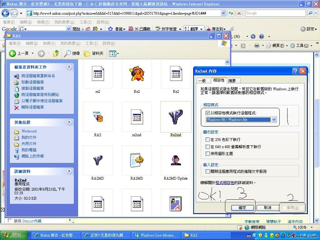Collapse the 其他位置 panel
Screen dimensions: 320x240
(x=69, y=122)
